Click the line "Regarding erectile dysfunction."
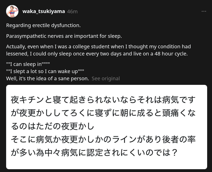The image size is (212, 172). [x=43, y=25]
